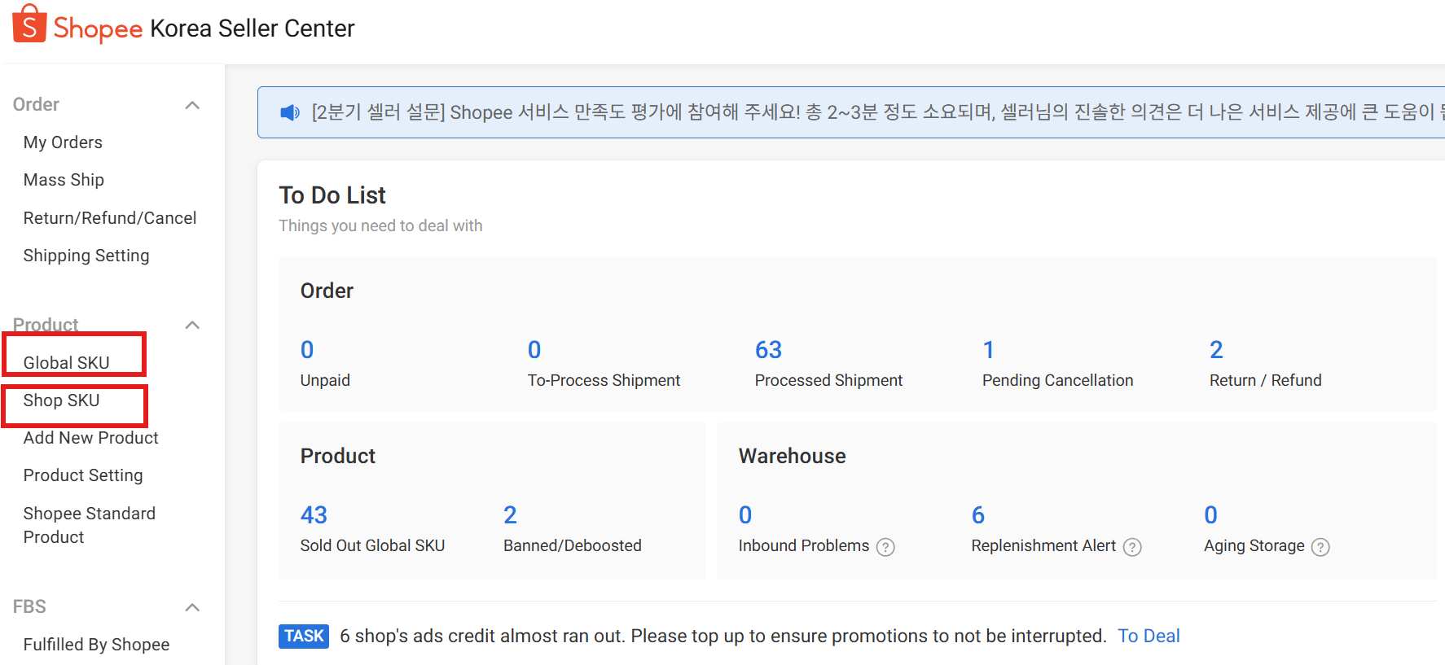This screenshot has width=1445, height=665.
Task: Click the Shopee shopping bag logo icon
Action: [29, 23]
